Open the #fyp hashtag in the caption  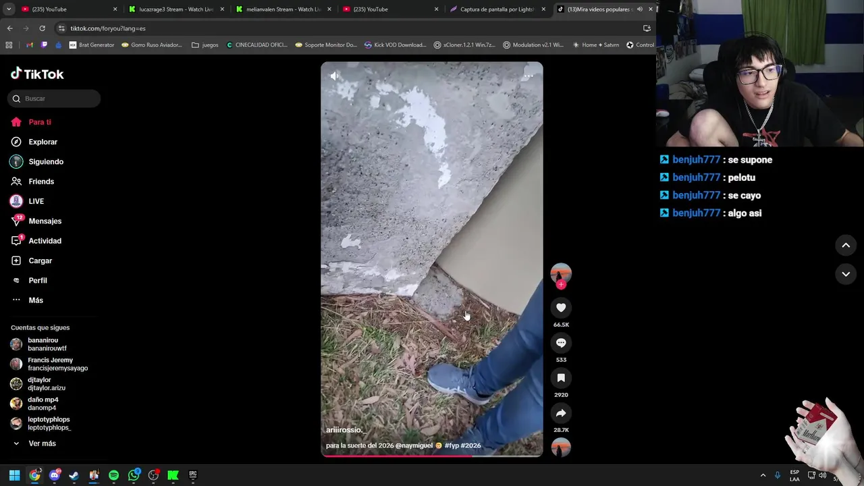click(x=452, y=446)
